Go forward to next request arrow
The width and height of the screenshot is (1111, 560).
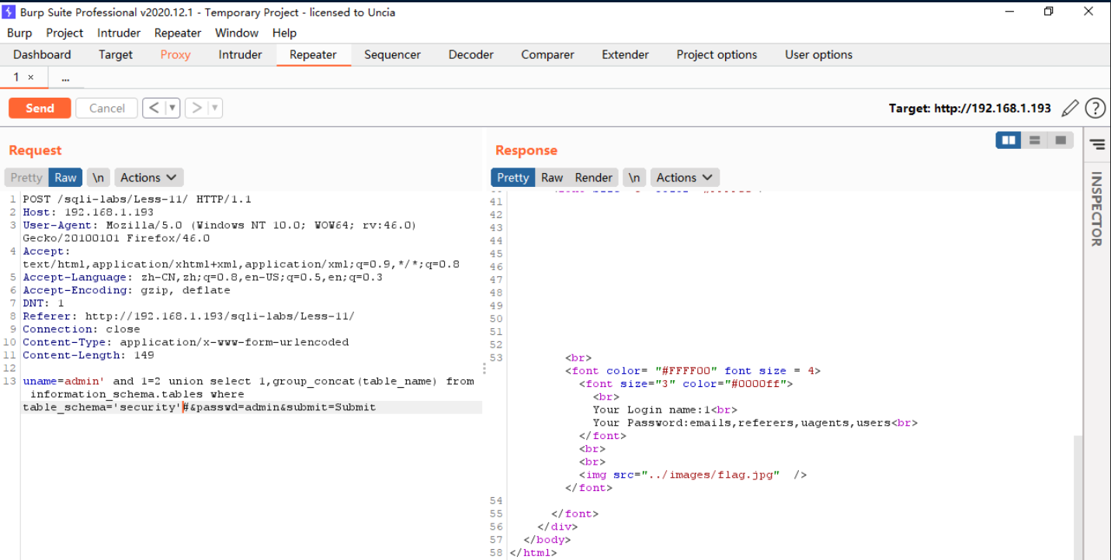coord(197,108)
